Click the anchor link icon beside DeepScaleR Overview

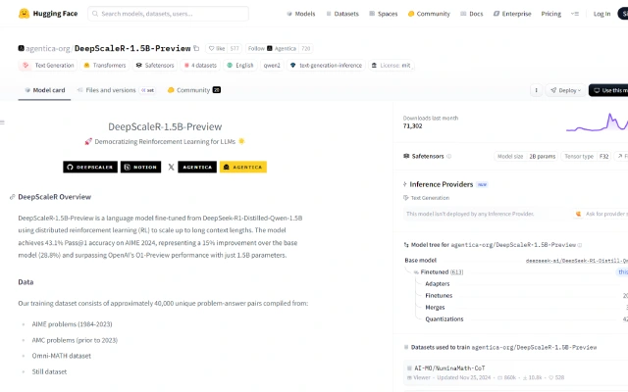[13, 197]
